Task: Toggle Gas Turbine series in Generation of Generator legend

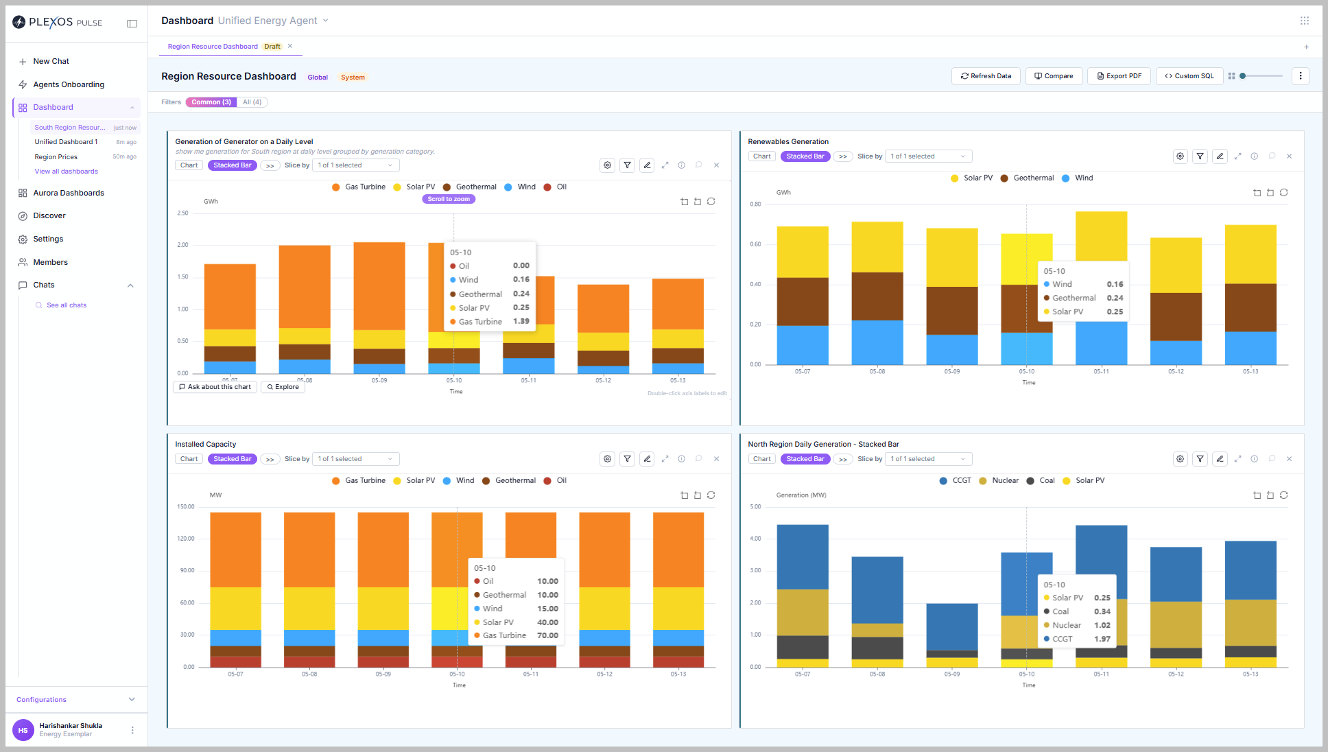Action: pyautogui.click(x=359, y=187)
